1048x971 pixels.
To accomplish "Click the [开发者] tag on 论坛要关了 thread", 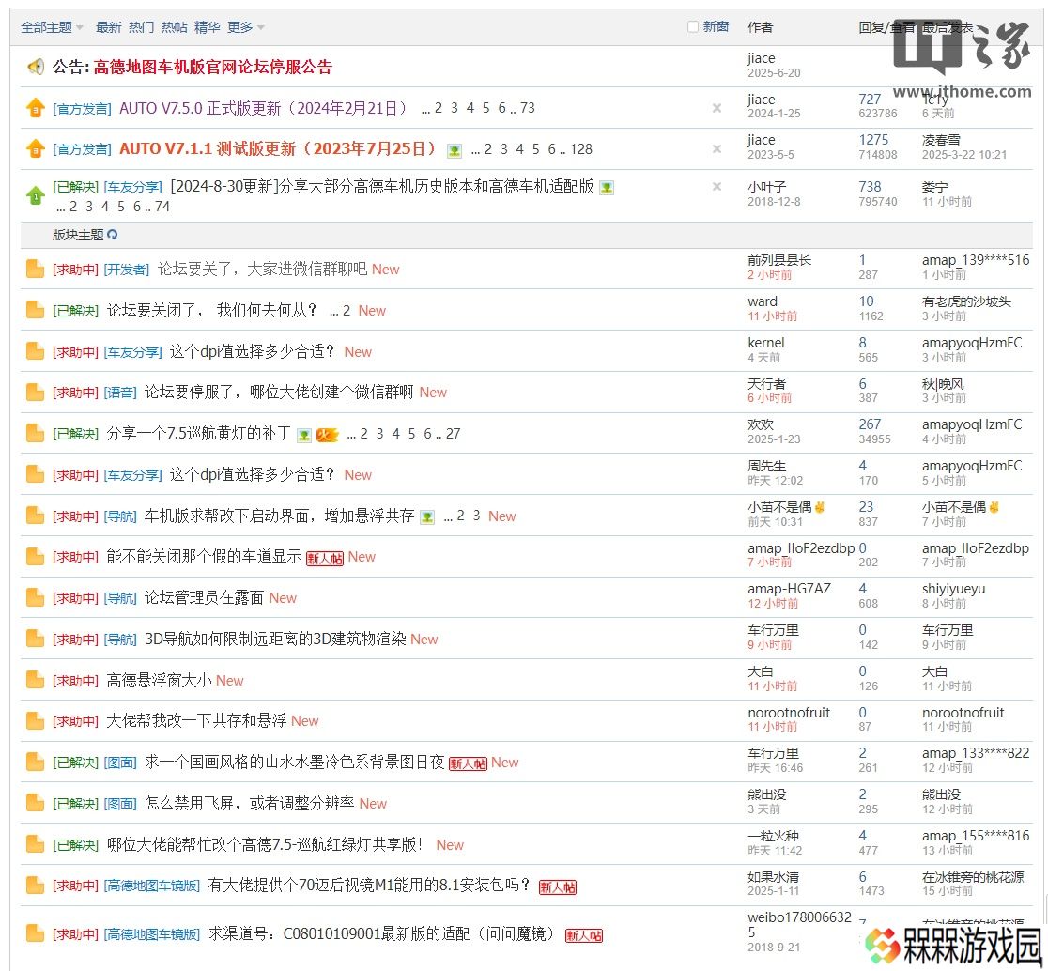I will point(127,270).
